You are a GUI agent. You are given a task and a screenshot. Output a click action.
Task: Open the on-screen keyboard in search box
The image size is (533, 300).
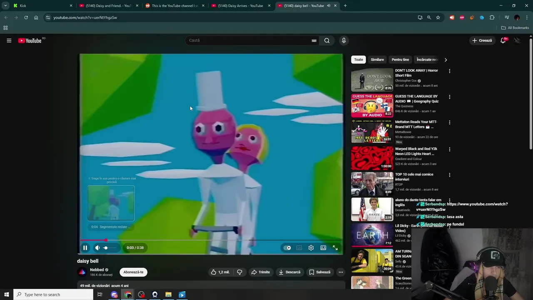coord(314,40)
